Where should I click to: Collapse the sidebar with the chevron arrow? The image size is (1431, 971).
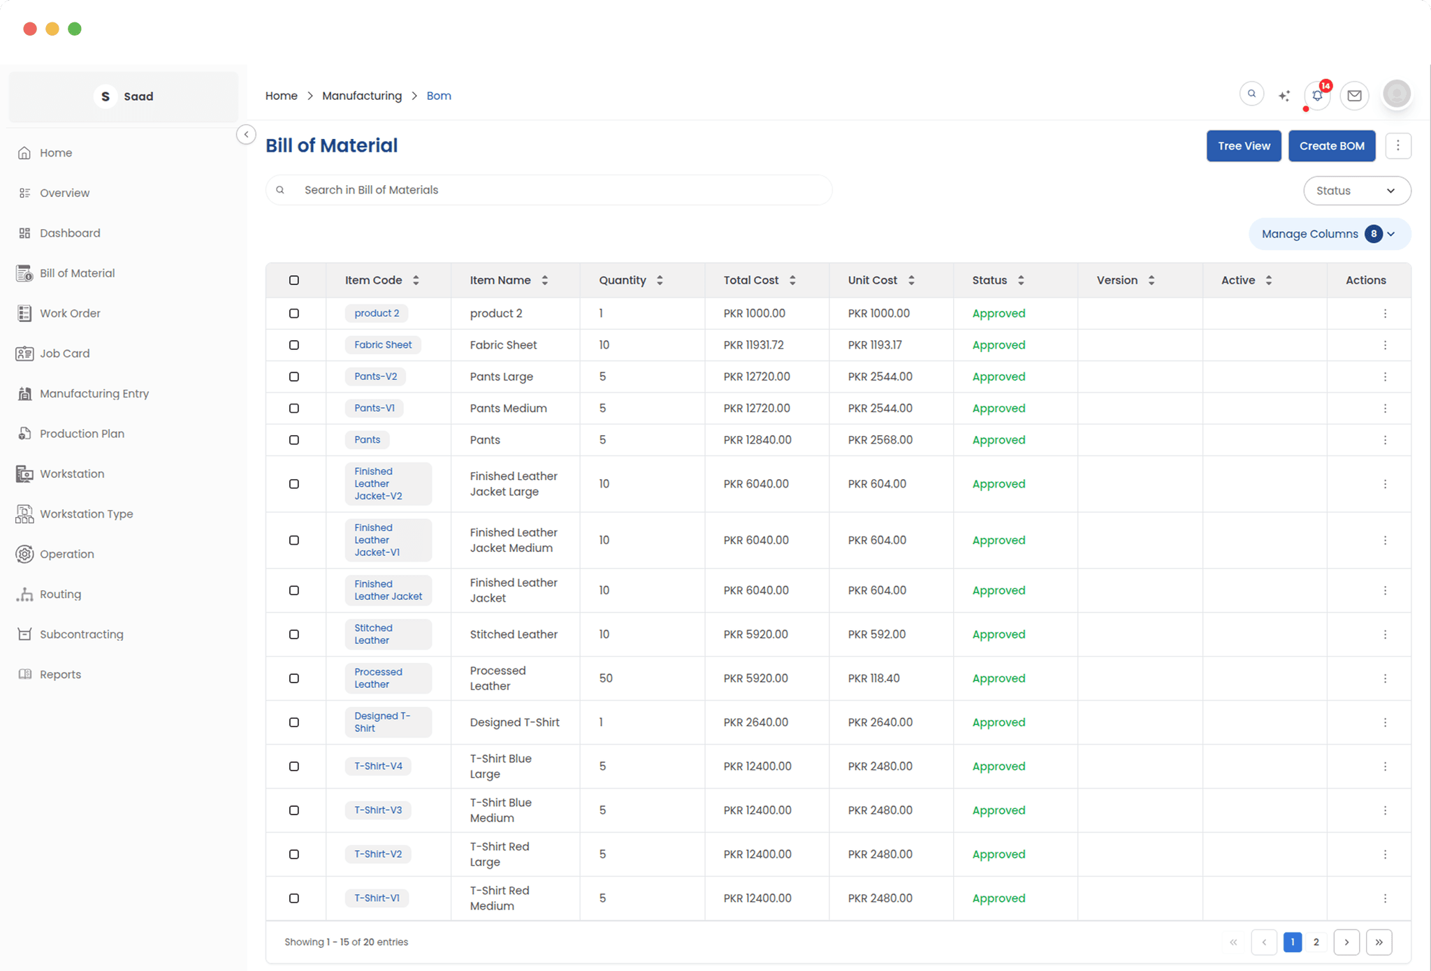point(246,134)
